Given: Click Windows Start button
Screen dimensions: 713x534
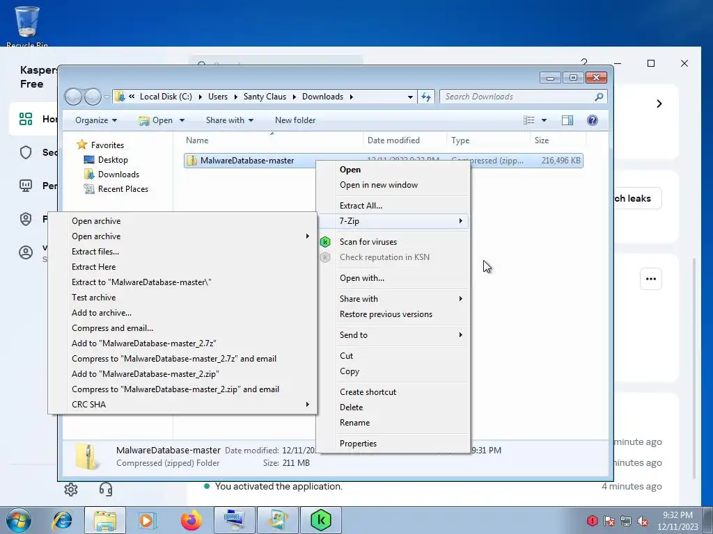Looking at the screenshot, I should pos(19,520).
